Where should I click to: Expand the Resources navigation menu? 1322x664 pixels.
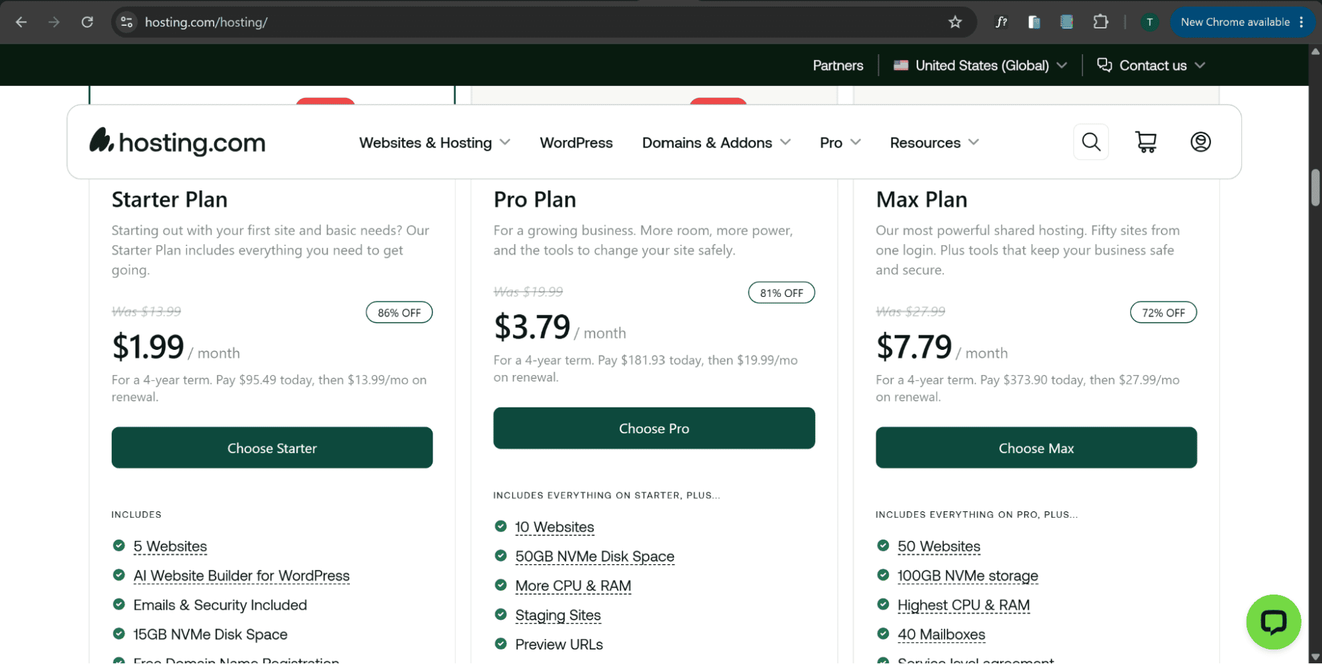pyautogui.click(x=934, y=143)
